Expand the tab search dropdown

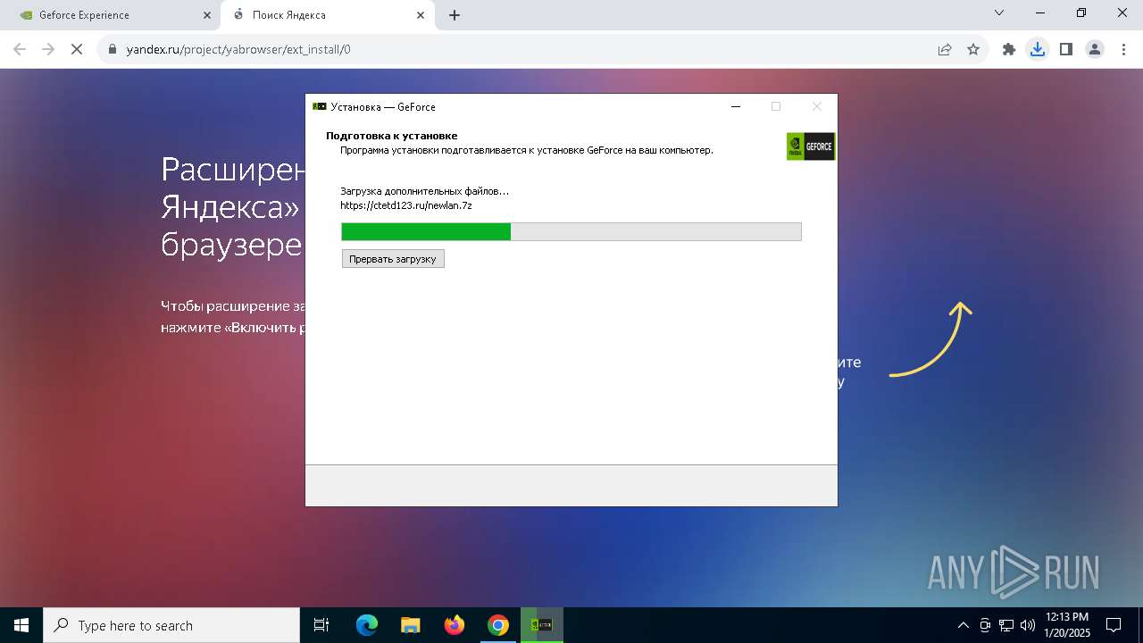pos(999,13)
